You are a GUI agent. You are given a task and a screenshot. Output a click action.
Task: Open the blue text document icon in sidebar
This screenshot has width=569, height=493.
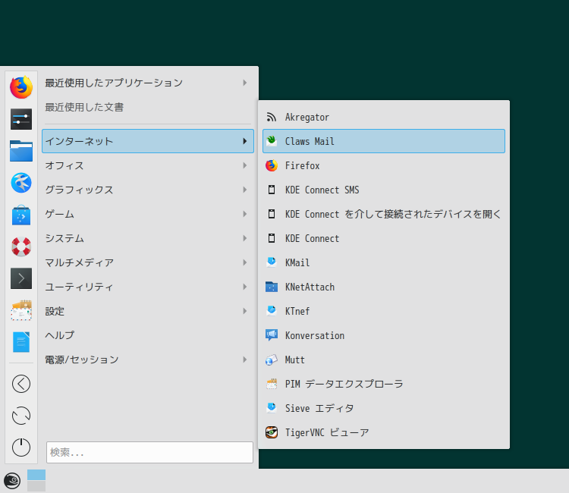21,342
